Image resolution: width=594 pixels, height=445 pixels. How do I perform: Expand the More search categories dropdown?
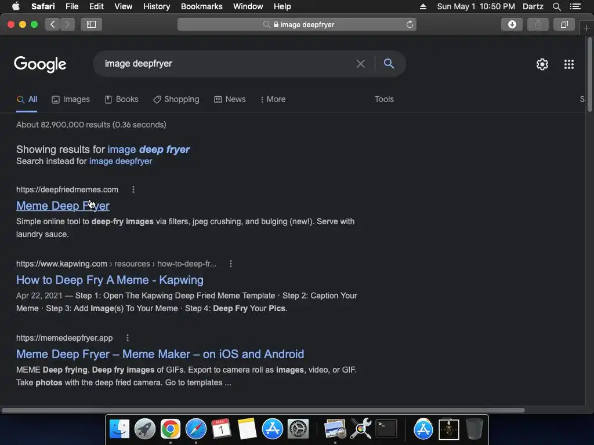click(273, 100)
